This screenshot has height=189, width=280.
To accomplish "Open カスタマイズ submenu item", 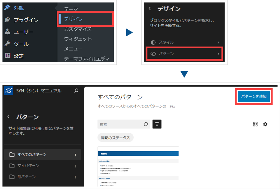I will (78, 29).
